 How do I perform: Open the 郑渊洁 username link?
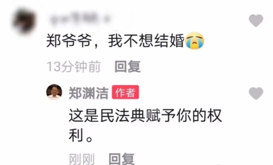tap(89, 93)
